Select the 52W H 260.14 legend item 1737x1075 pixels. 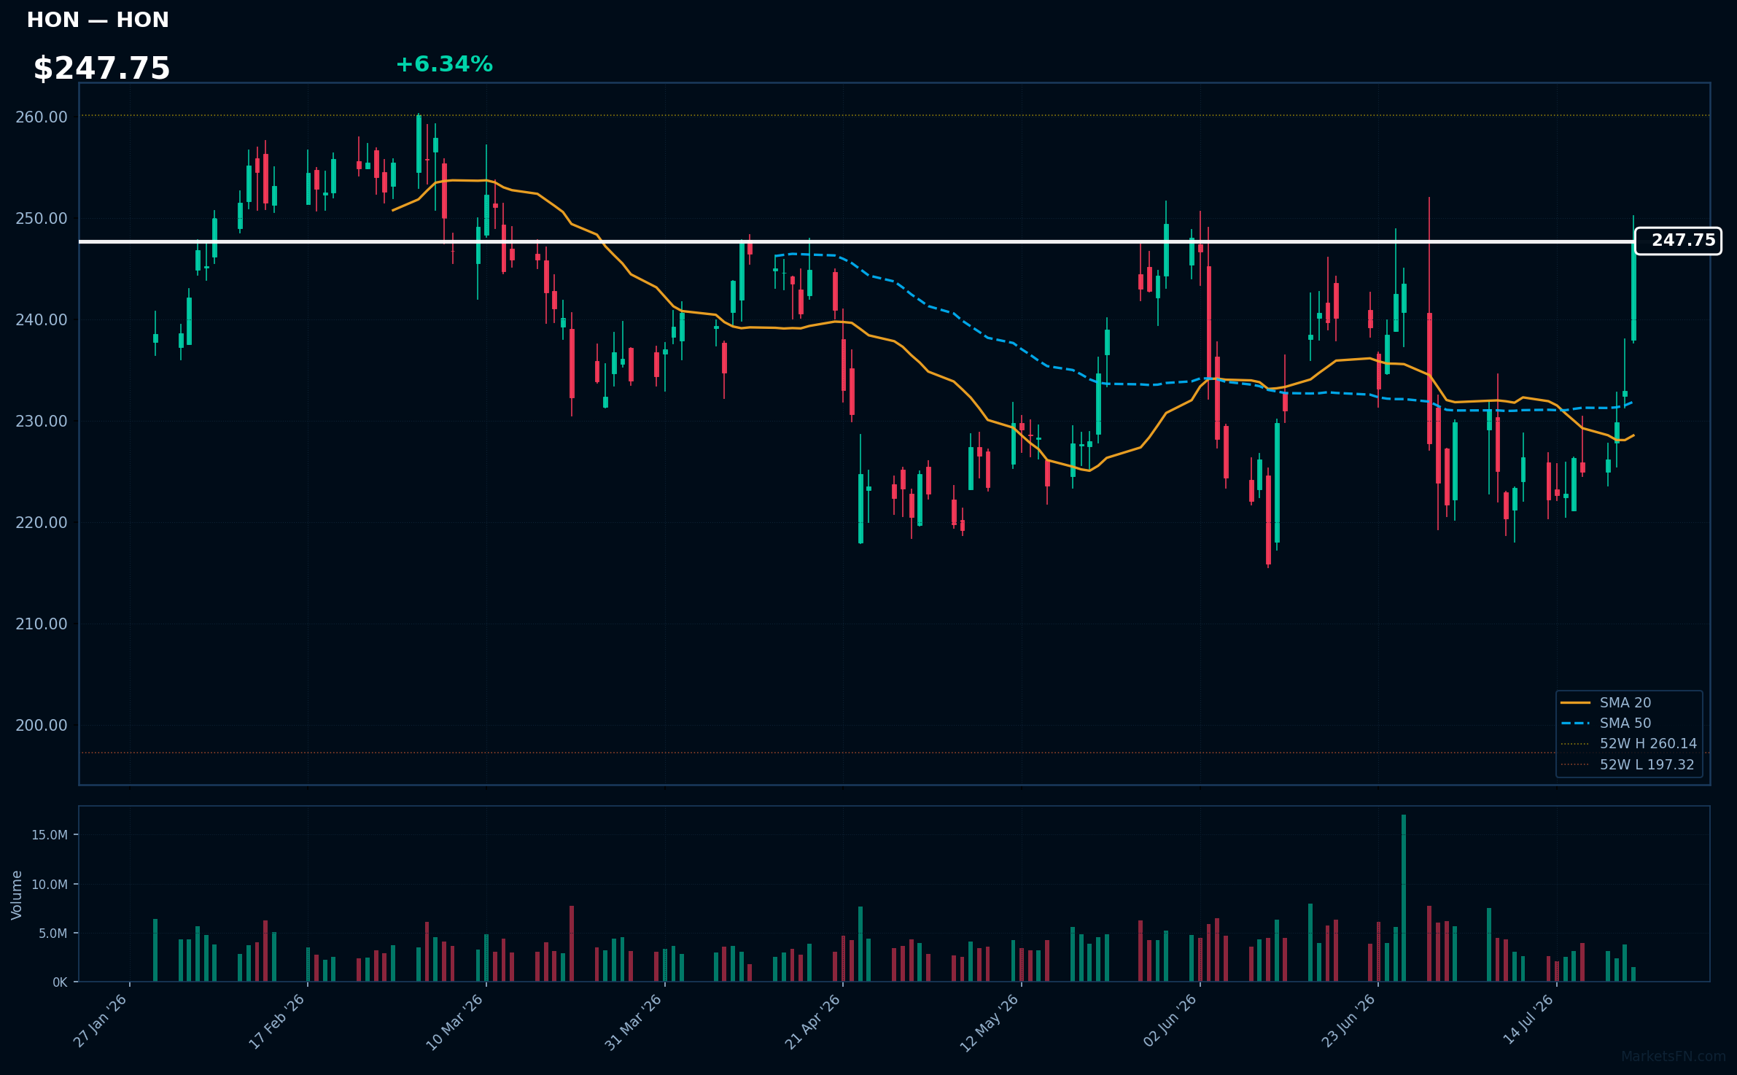1629,743
